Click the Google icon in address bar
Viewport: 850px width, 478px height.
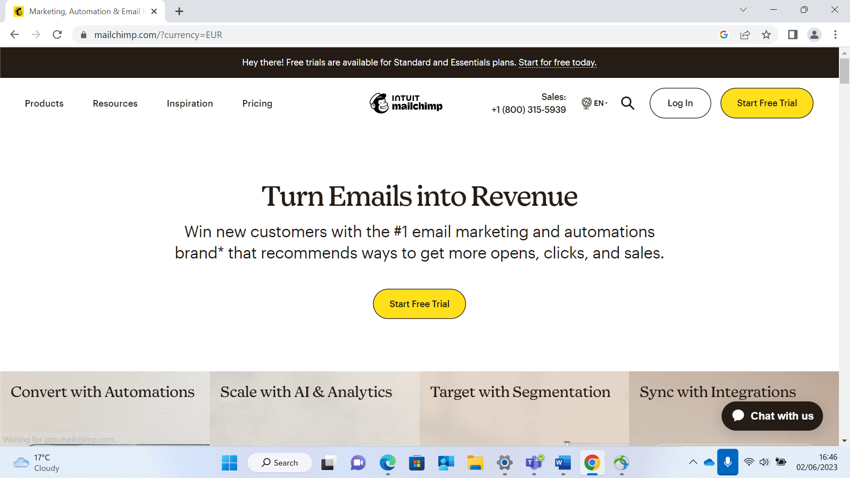[x=724, y=35]
